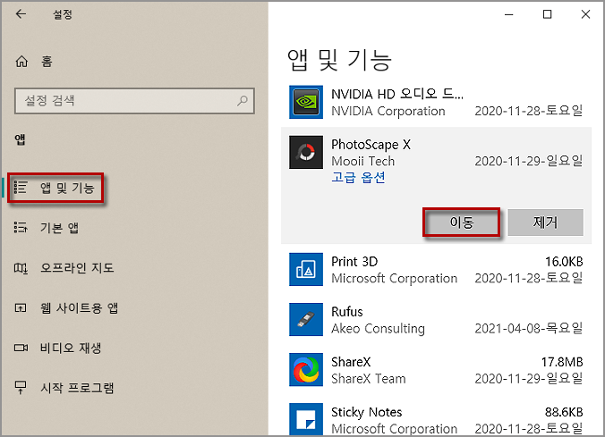Screen dimensions: 605x437
Task: Click the PhotoScape X app icon
Action: point(306,152)
